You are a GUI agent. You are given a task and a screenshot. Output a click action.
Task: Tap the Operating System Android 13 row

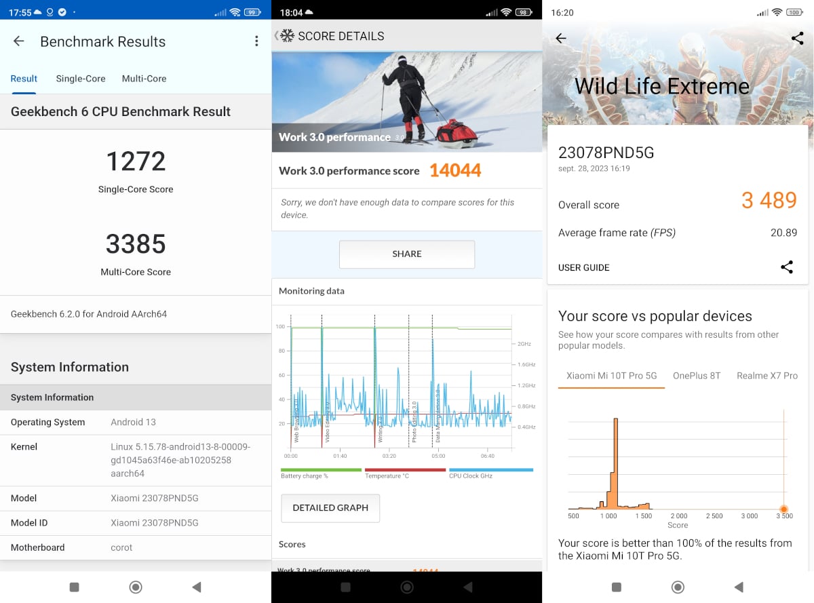pyautogui.click(x=136, y=422)
